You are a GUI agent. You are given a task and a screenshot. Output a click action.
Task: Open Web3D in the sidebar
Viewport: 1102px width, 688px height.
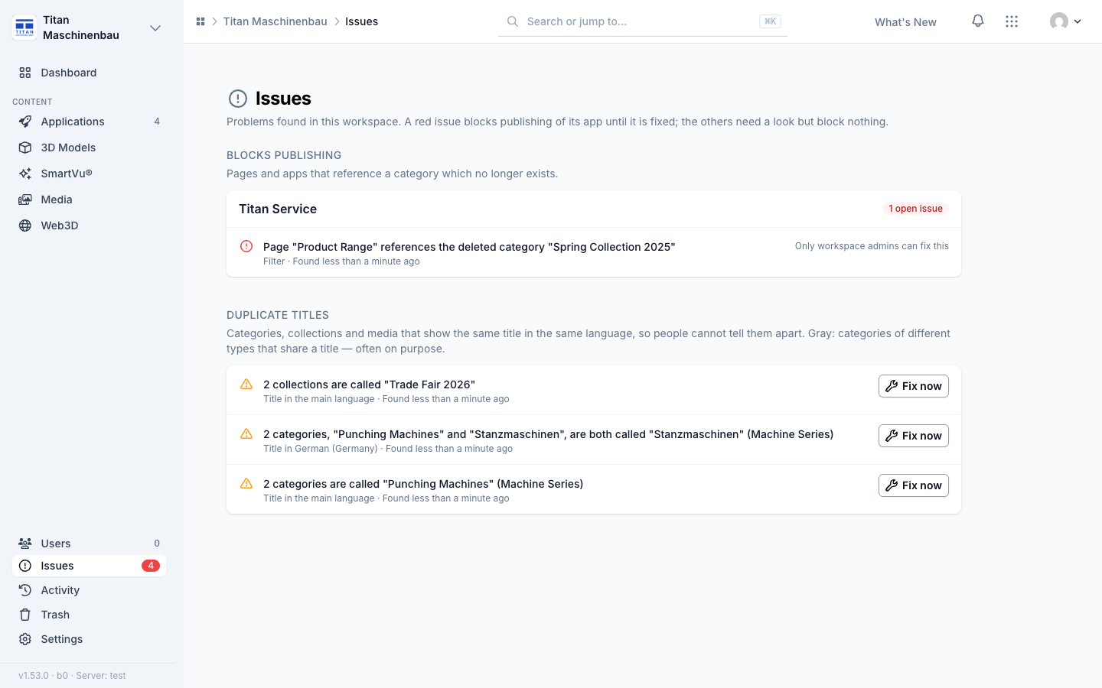point(89,226)
